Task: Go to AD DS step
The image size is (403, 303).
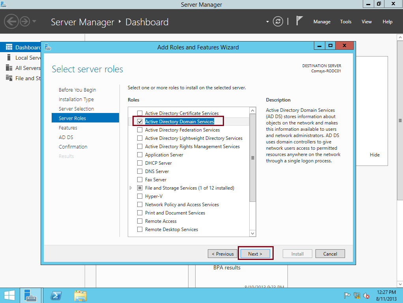Action: (x=66, y=137)
